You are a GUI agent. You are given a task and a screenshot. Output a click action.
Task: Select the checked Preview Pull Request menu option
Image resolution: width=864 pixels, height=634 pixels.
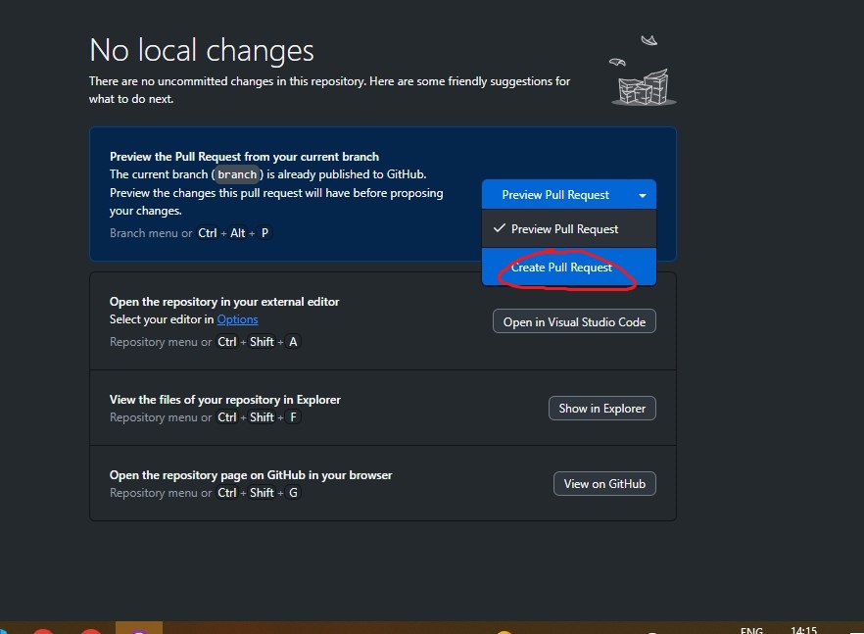click(x=569, y=228)
